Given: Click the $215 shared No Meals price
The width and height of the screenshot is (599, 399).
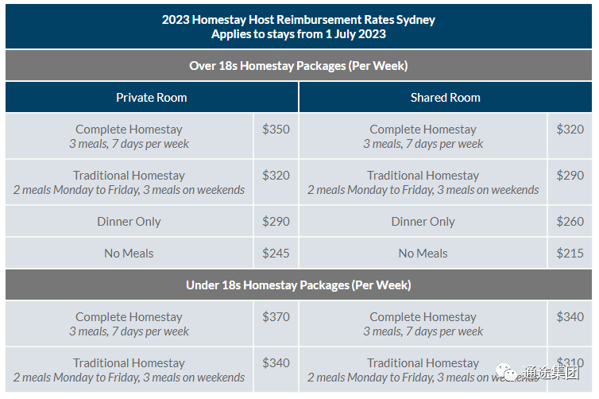Looking at the screenshot, I should [x=570, y=253].
